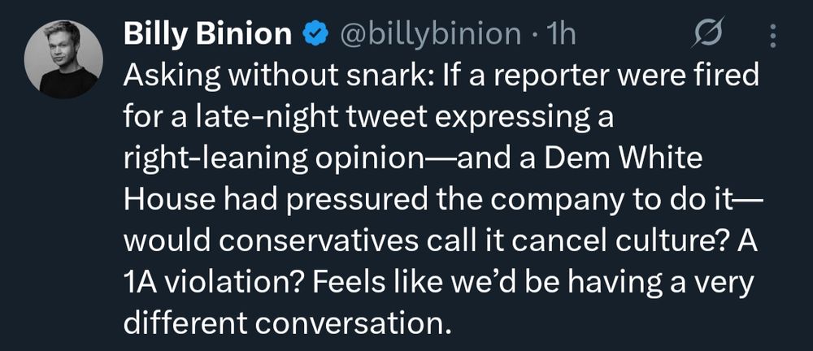This screenshot has height=351, width=813.
Task: Click the slashed-circle Grok icon
Action: pos(702,34)
